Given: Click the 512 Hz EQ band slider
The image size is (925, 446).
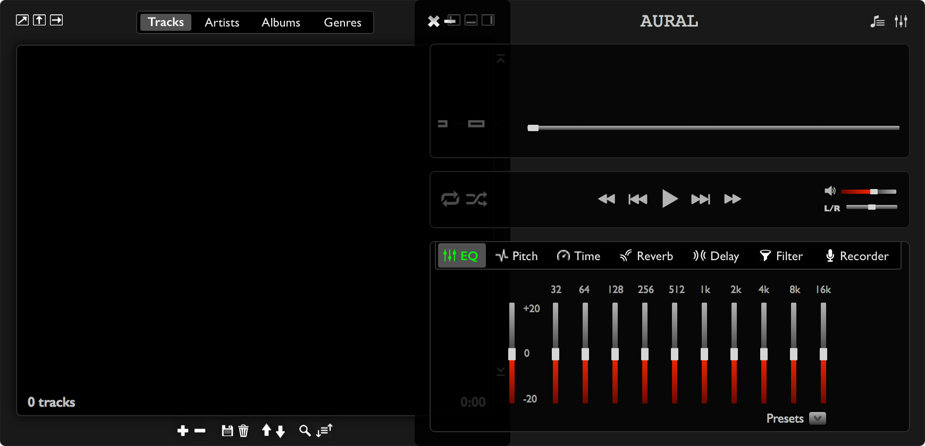Looking at the screenshot, I should click(x=675, y=354).
